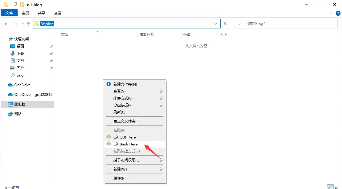Open the Downloads (下载) quick access folder
This screenshot has height=189, width=342.
point(20,54)
